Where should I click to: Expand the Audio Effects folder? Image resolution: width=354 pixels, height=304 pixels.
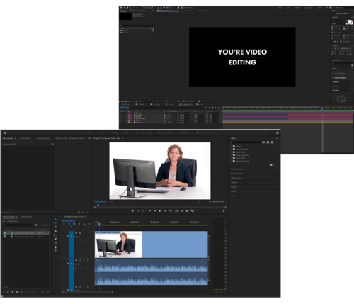[231, 152]
